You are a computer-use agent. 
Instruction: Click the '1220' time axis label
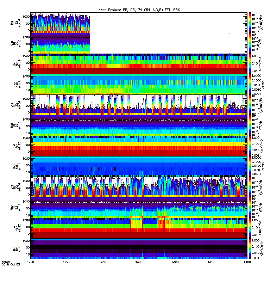[x=67, y=262]
